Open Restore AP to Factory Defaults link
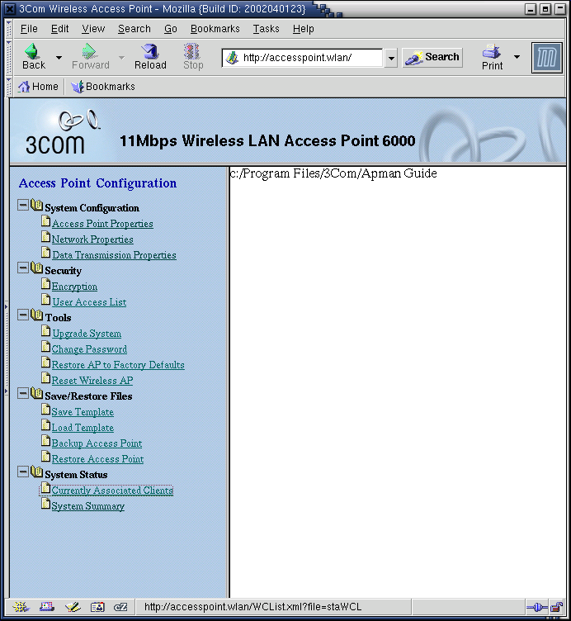The image size is (571, 621). tap(118, 365)
